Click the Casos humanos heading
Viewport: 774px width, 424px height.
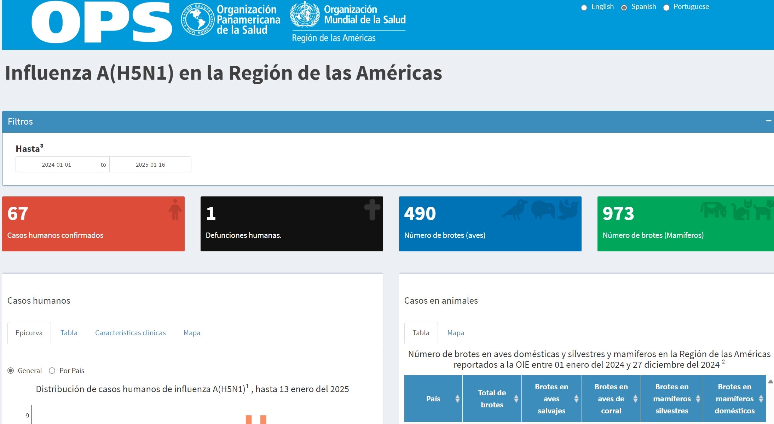pos(39,300)
